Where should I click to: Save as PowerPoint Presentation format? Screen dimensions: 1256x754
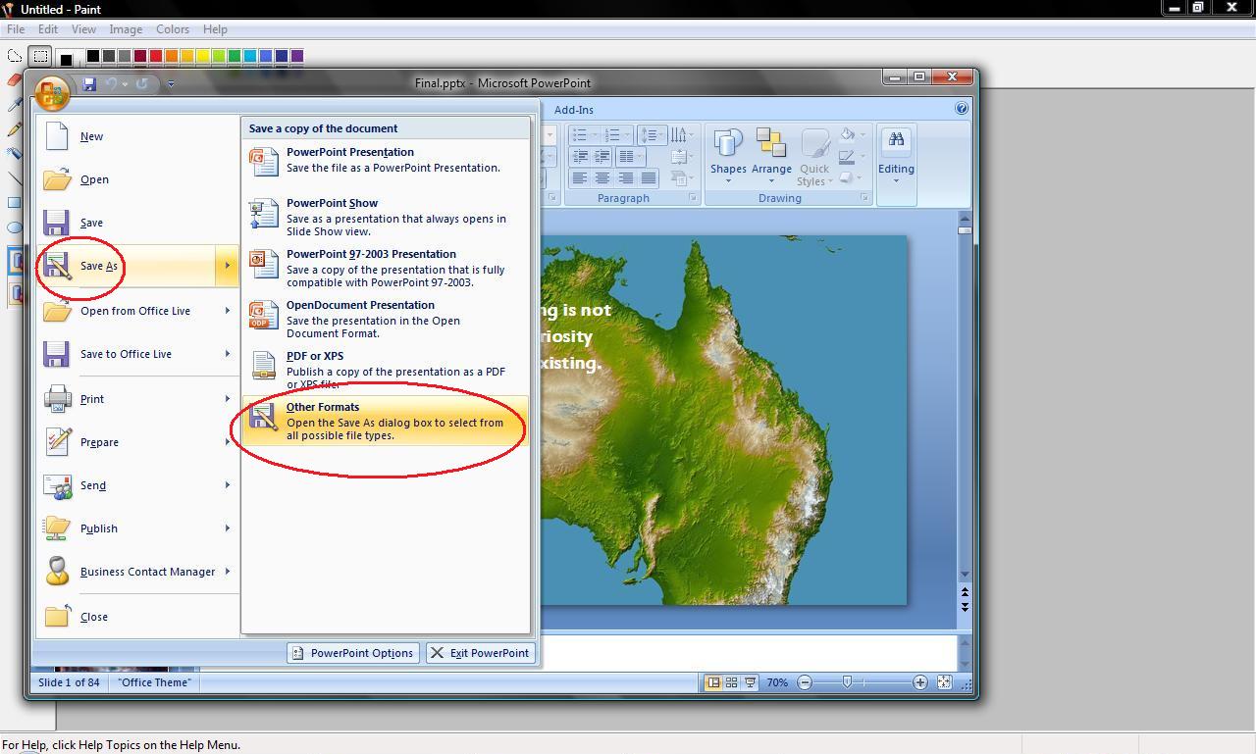[x=386, y=161]
